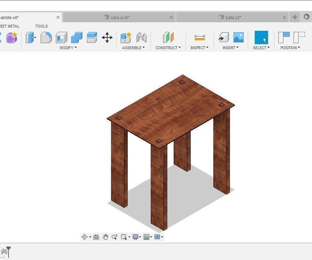
Task: Click the Combine tool icon
Action: [77, 37]
